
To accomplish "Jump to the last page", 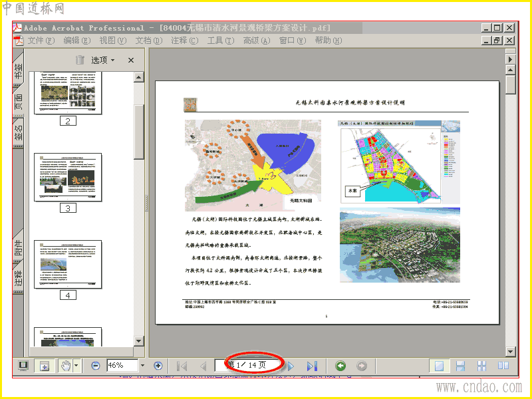I will pyautogui.click(x=312, y=366).
